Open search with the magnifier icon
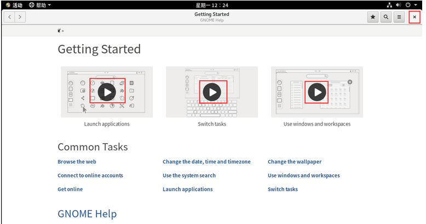426x224 pixels. (x=386, y=17)
